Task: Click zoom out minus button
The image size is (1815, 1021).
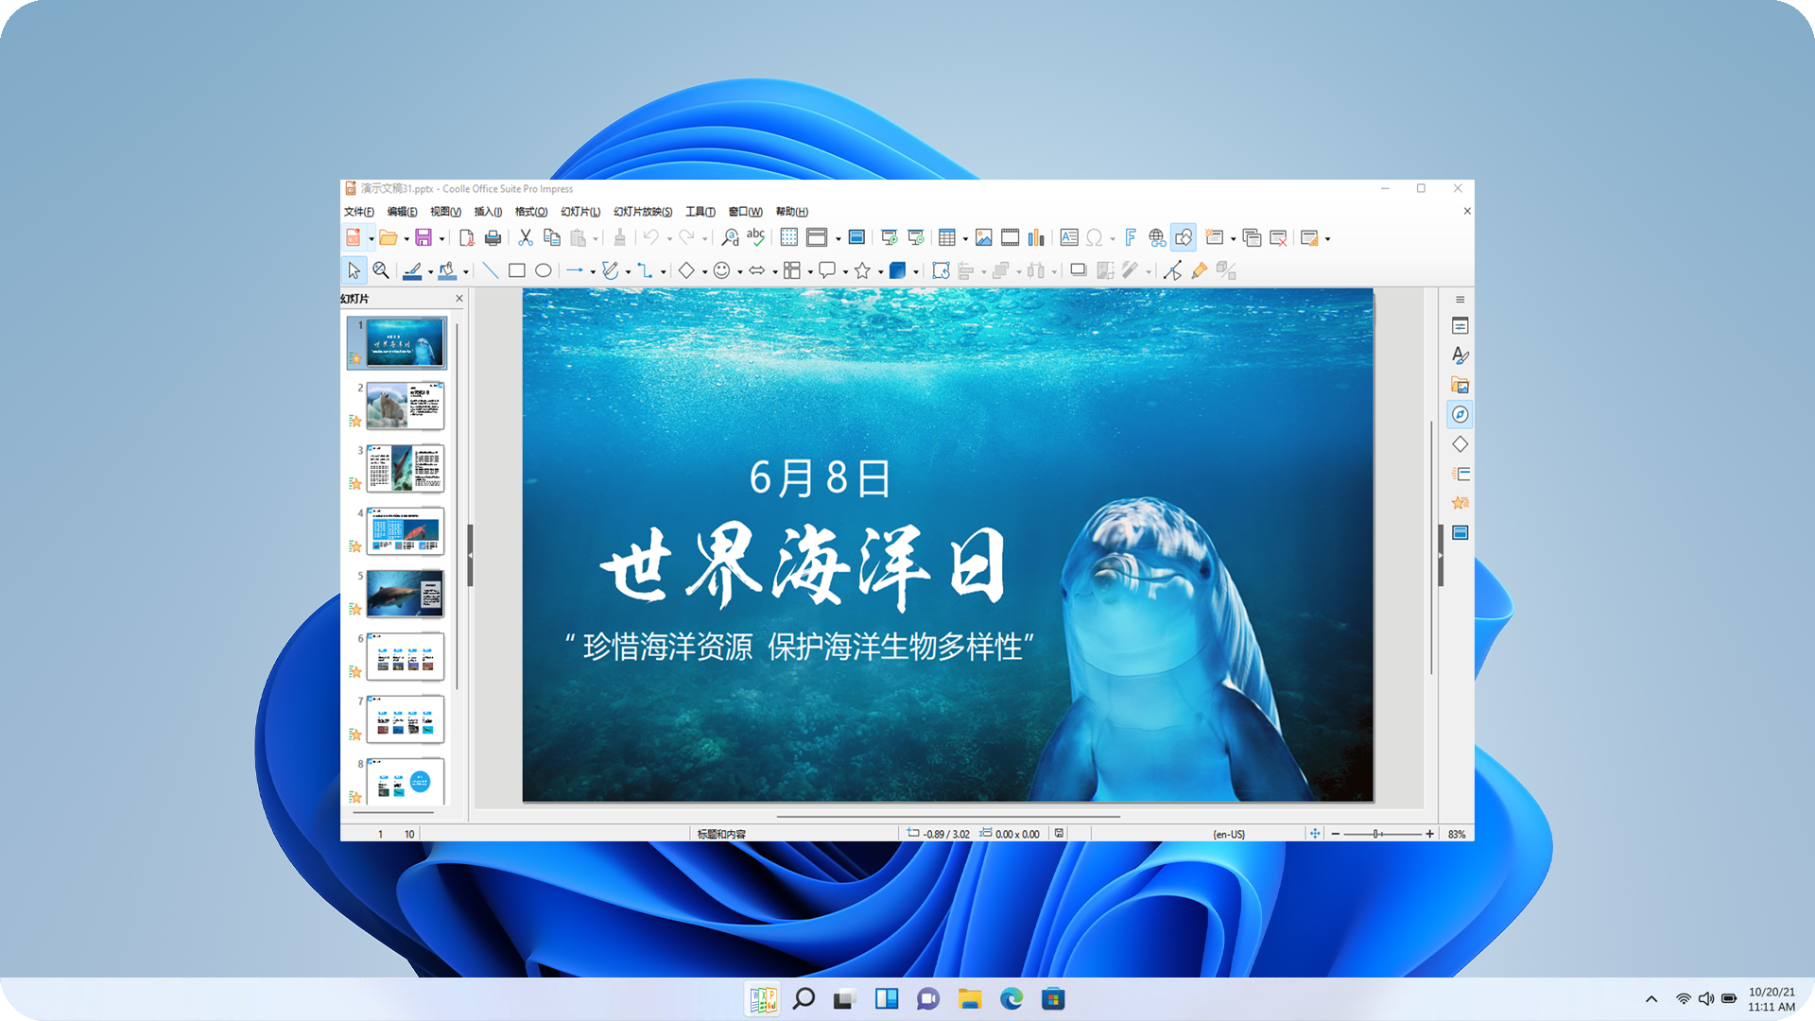Action: click(x=1335, y=834)
